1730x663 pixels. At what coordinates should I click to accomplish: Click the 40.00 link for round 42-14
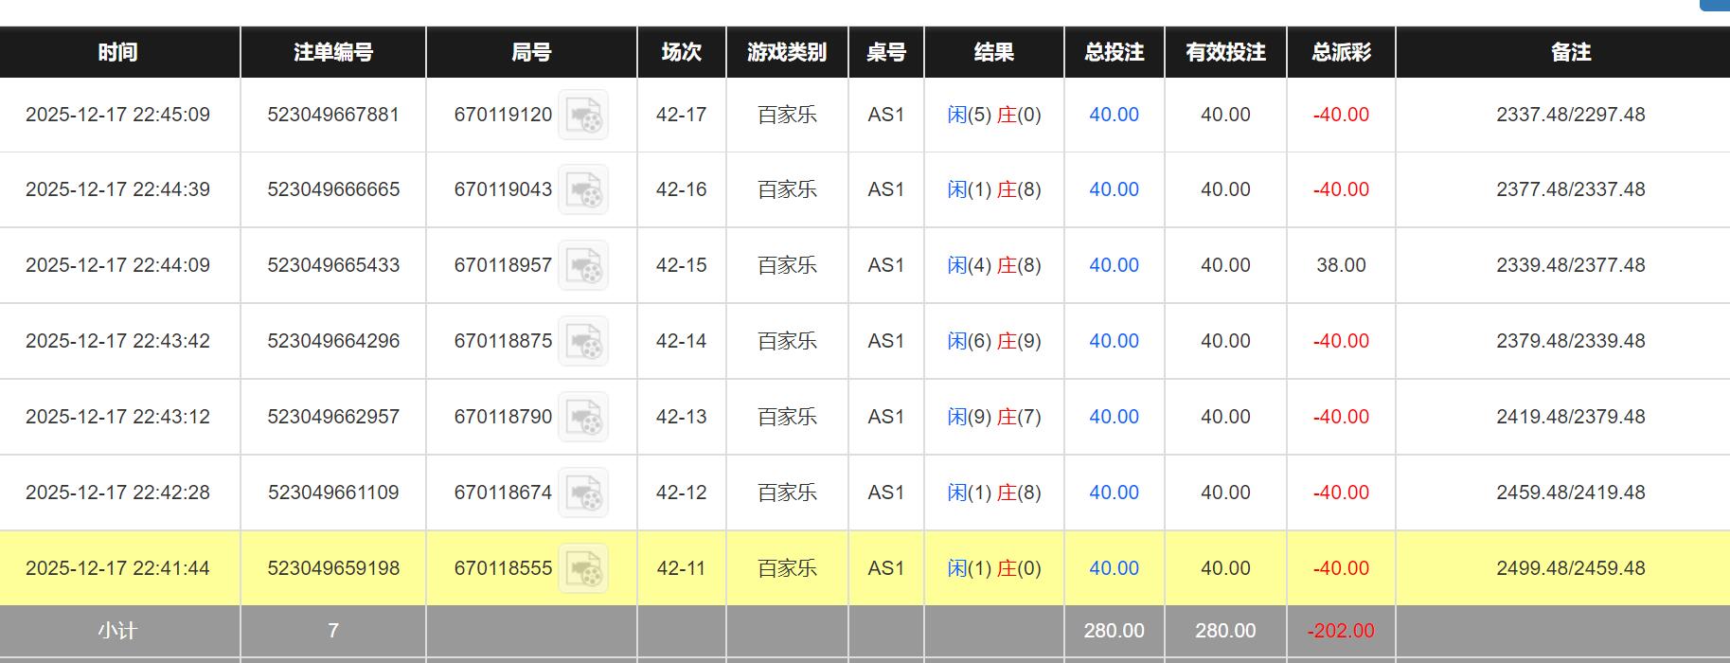(1114, 341)
